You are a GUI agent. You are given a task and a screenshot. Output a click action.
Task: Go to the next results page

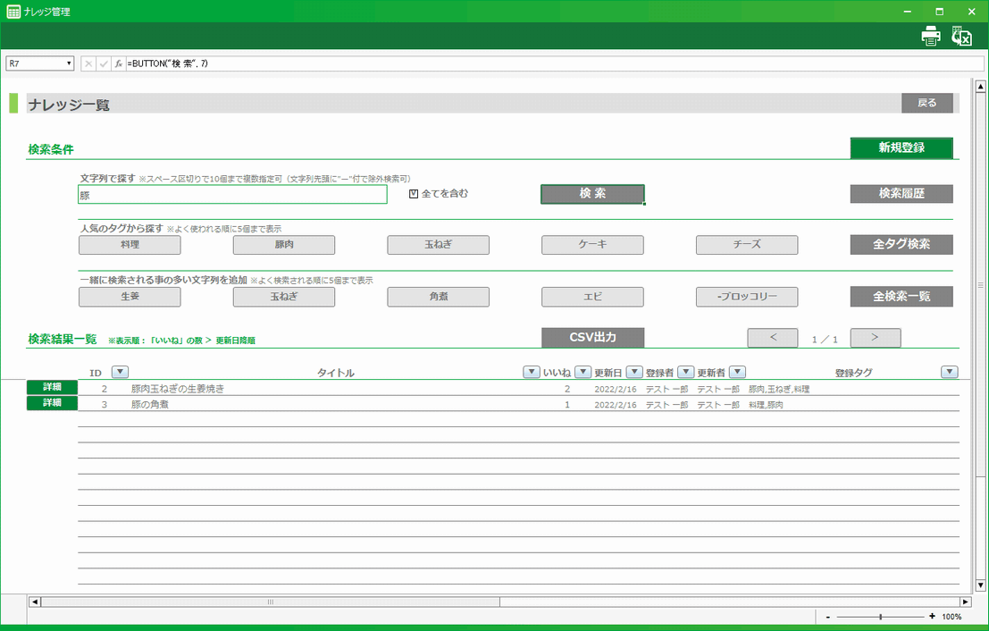click(x=875, y=338)
